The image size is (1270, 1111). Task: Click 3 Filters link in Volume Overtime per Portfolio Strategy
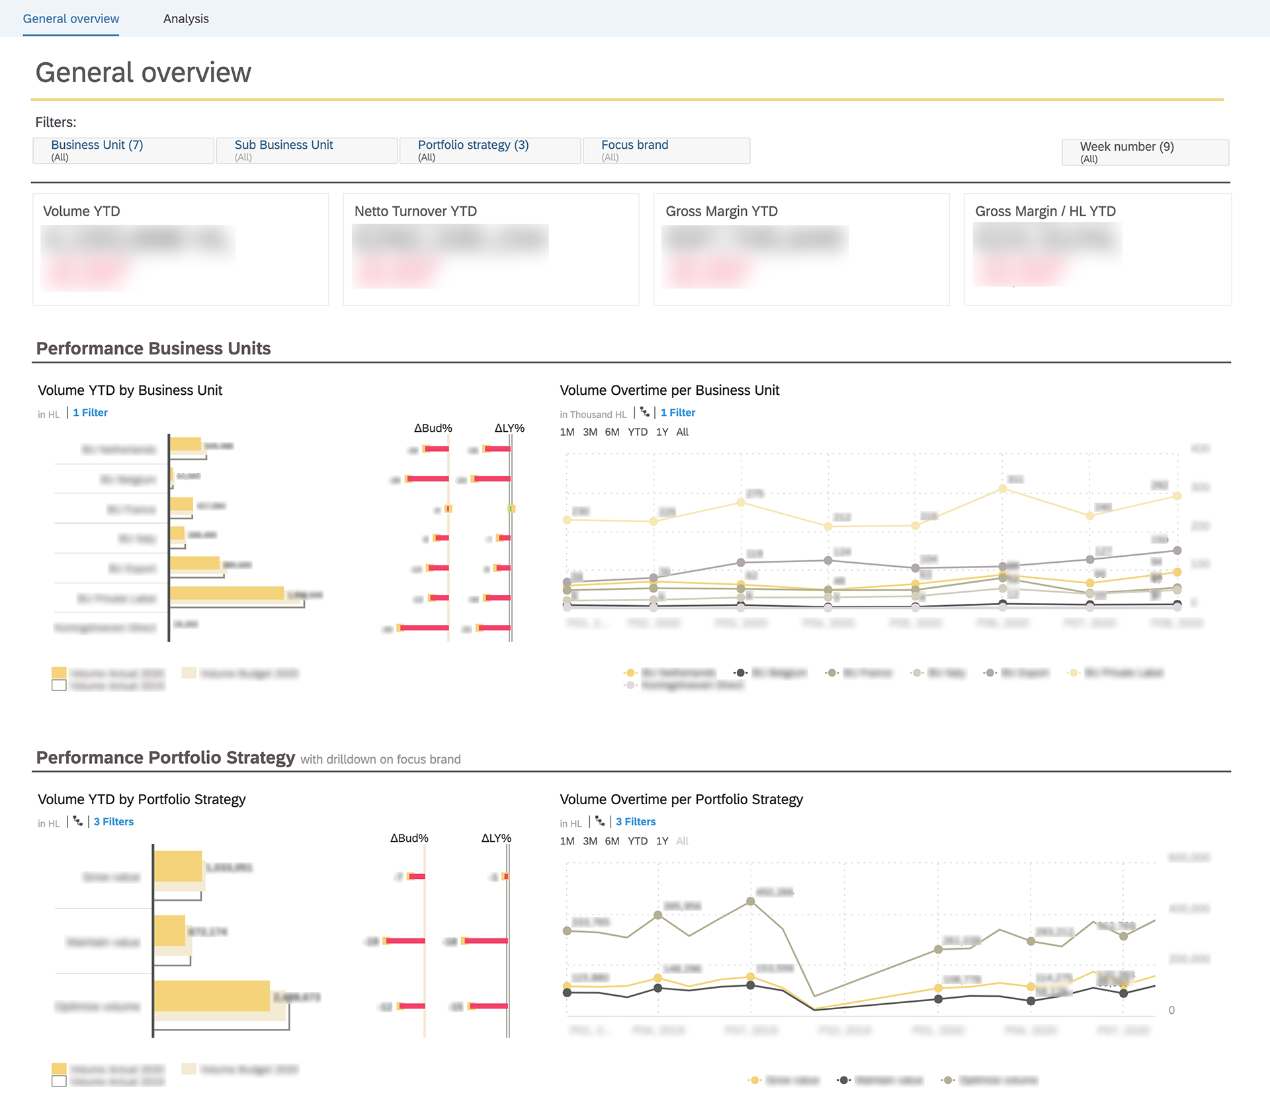(636, 821)
